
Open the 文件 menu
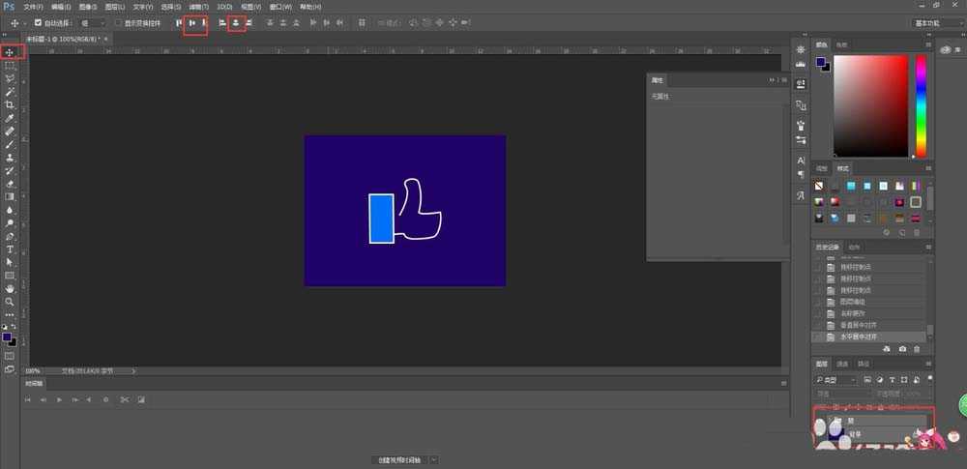point(33,7)
